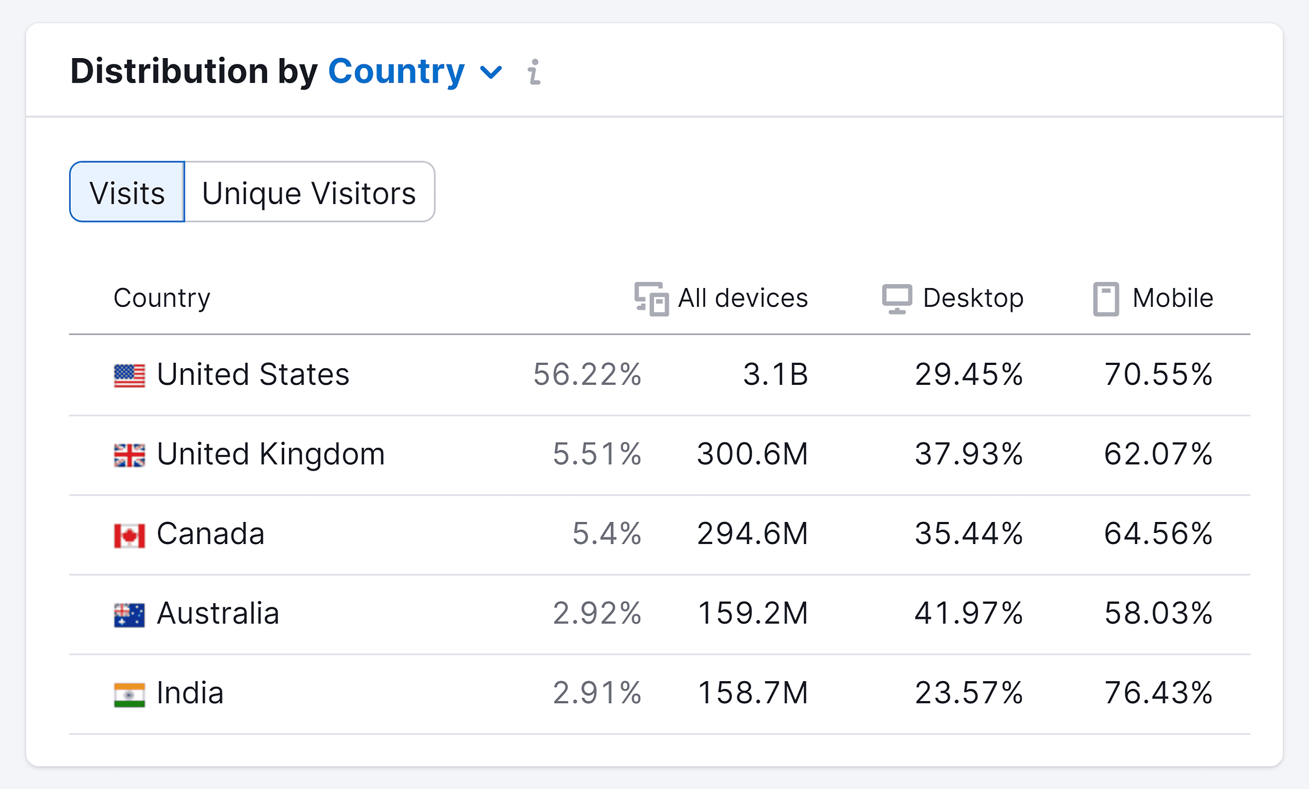Click the All devices icon
Viewport: 1309px width, 789px height.
pyautogui.click(x=651, y=298)
